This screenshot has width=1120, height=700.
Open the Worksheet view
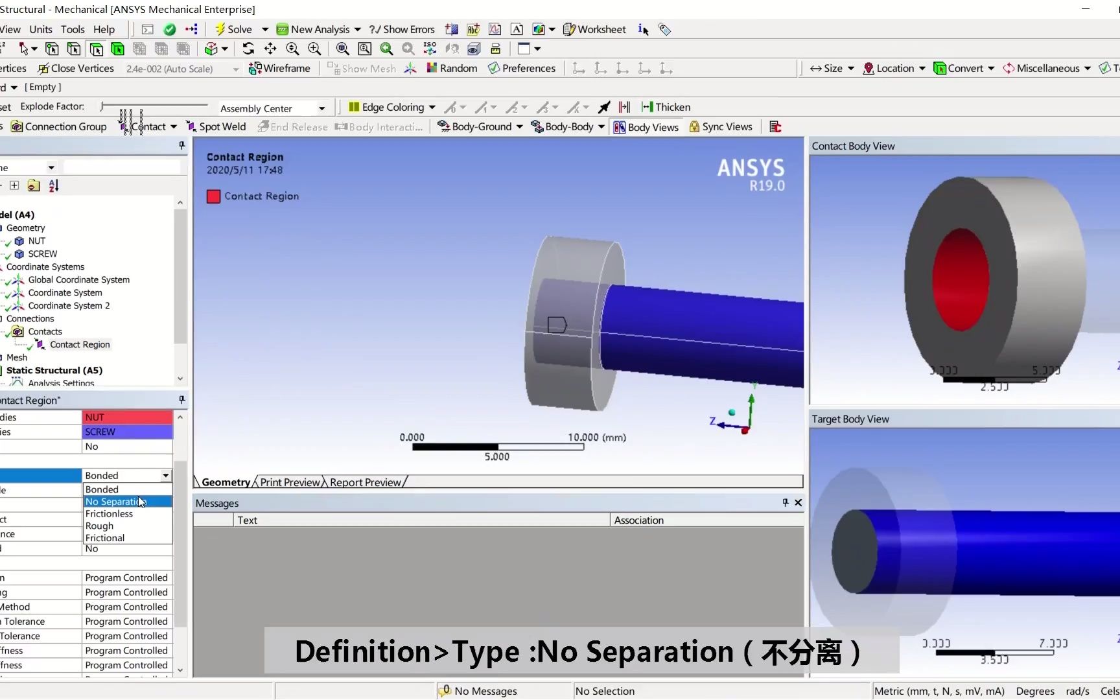click(594, 29)
